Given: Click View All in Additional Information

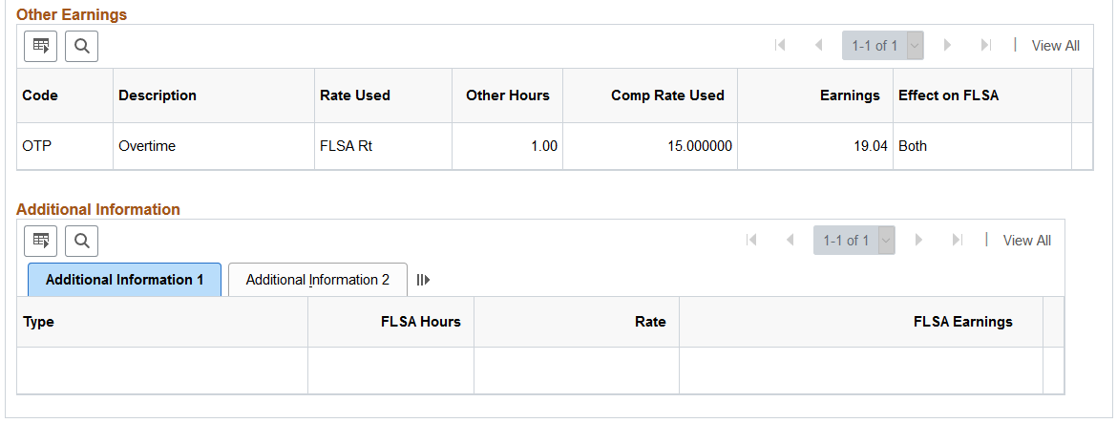Looking at the screenshot, I should point(1027,241).
